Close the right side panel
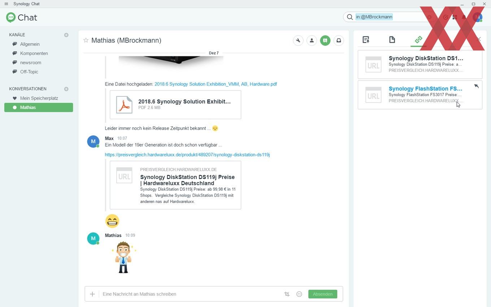 (x=479, y=39)
